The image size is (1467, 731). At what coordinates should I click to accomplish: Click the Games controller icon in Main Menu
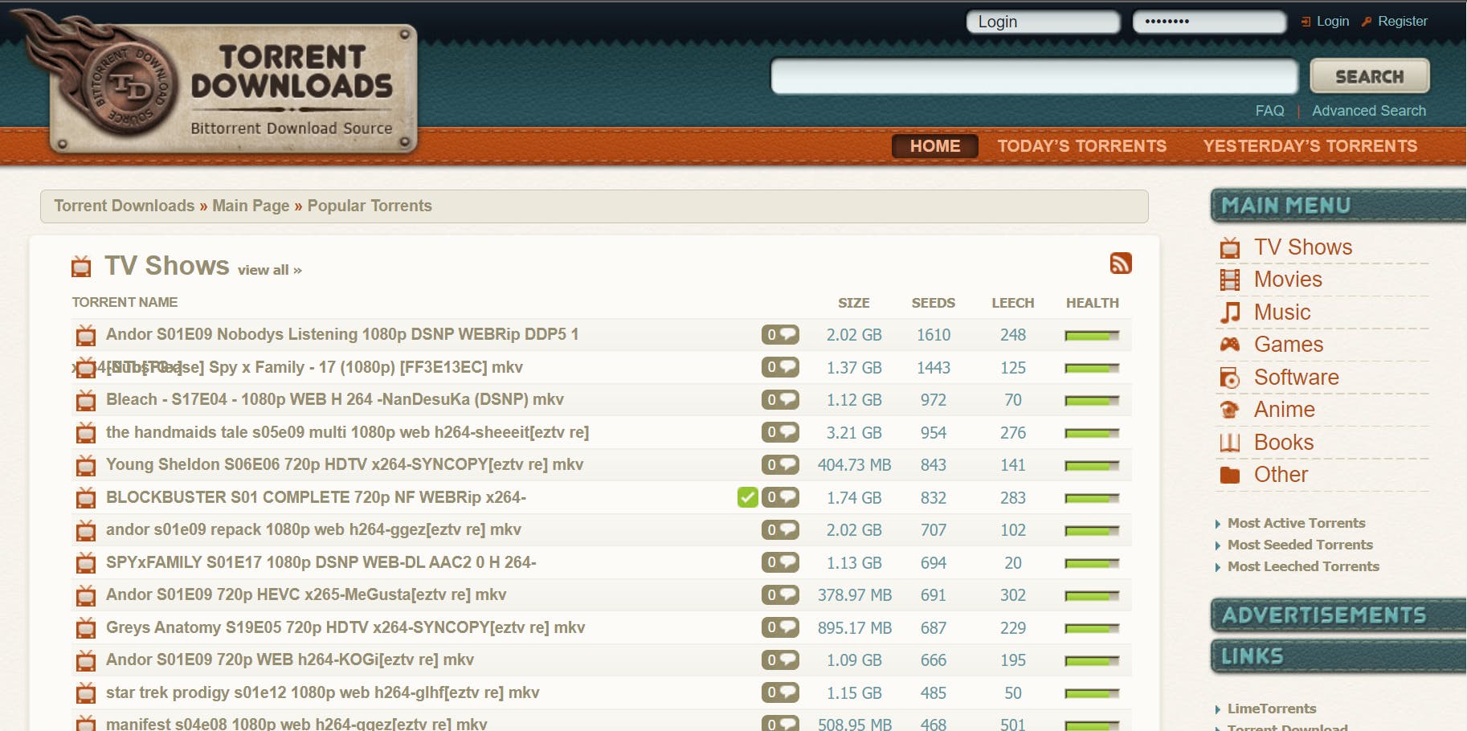pos(1229,345)
